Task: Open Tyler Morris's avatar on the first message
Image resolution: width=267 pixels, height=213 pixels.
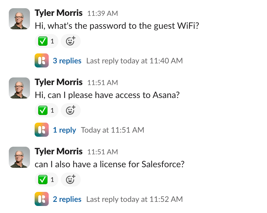Action: (19, 19)
